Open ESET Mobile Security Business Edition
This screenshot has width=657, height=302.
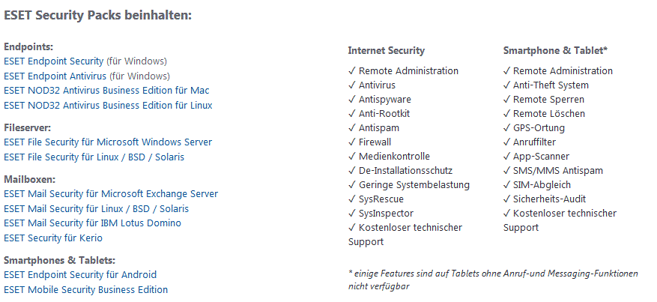pos(85,289)
